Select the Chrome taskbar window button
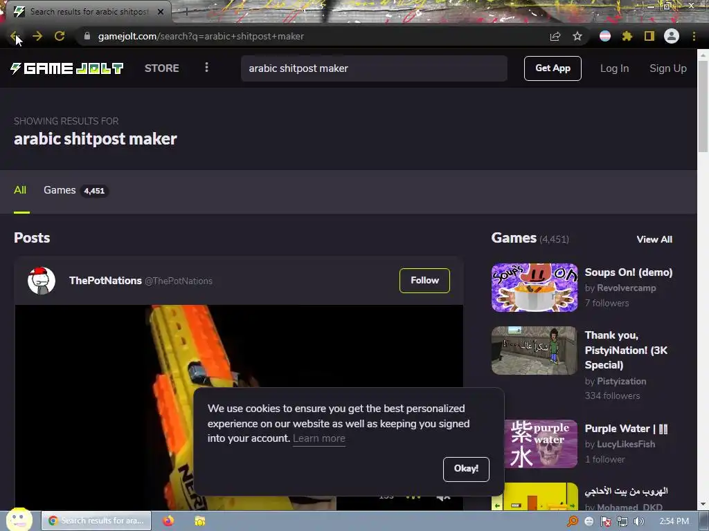The height and width of the screenshot is (531, 709). (x=96, y=521)
